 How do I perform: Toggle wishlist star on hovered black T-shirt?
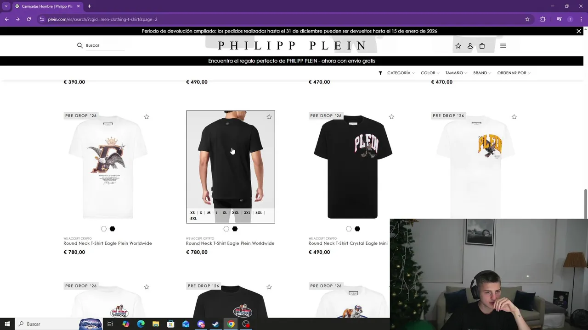click(269, 117)
